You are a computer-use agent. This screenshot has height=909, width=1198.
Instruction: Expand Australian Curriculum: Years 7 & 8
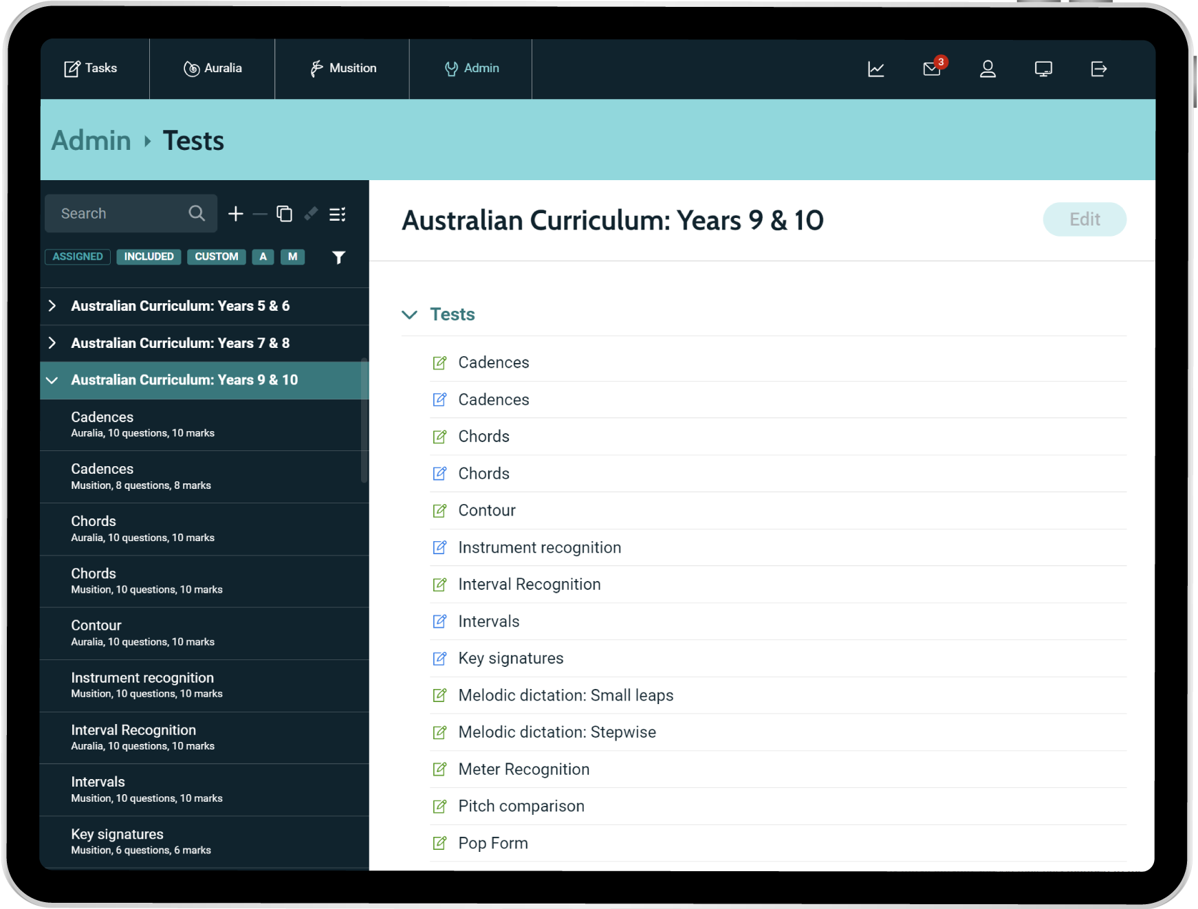point(52,343)
